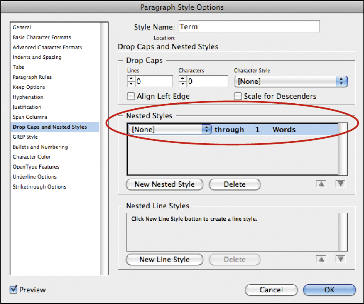364x304 pixels.
Task: Move nested style down with arrow icon
Action: 341,184
